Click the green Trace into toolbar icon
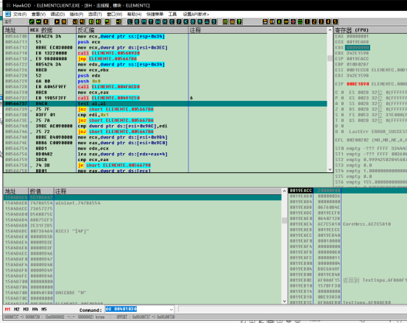Viewport: 407px width, 323px height. (91, 22)
